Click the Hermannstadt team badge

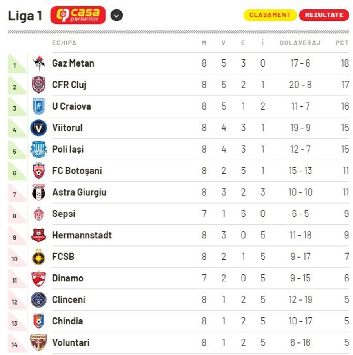[x=39, y=235]
